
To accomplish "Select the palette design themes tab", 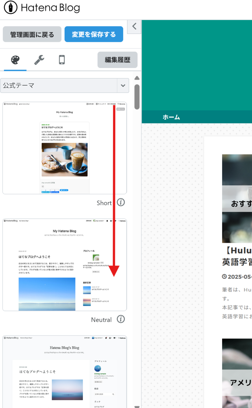I will (x=15, y=60).
